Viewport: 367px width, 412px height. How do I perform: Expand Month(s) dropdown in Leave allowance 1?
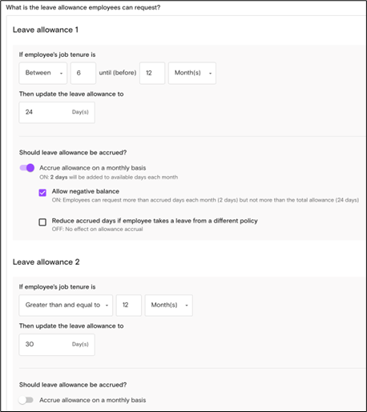click(x=192, y=73)
